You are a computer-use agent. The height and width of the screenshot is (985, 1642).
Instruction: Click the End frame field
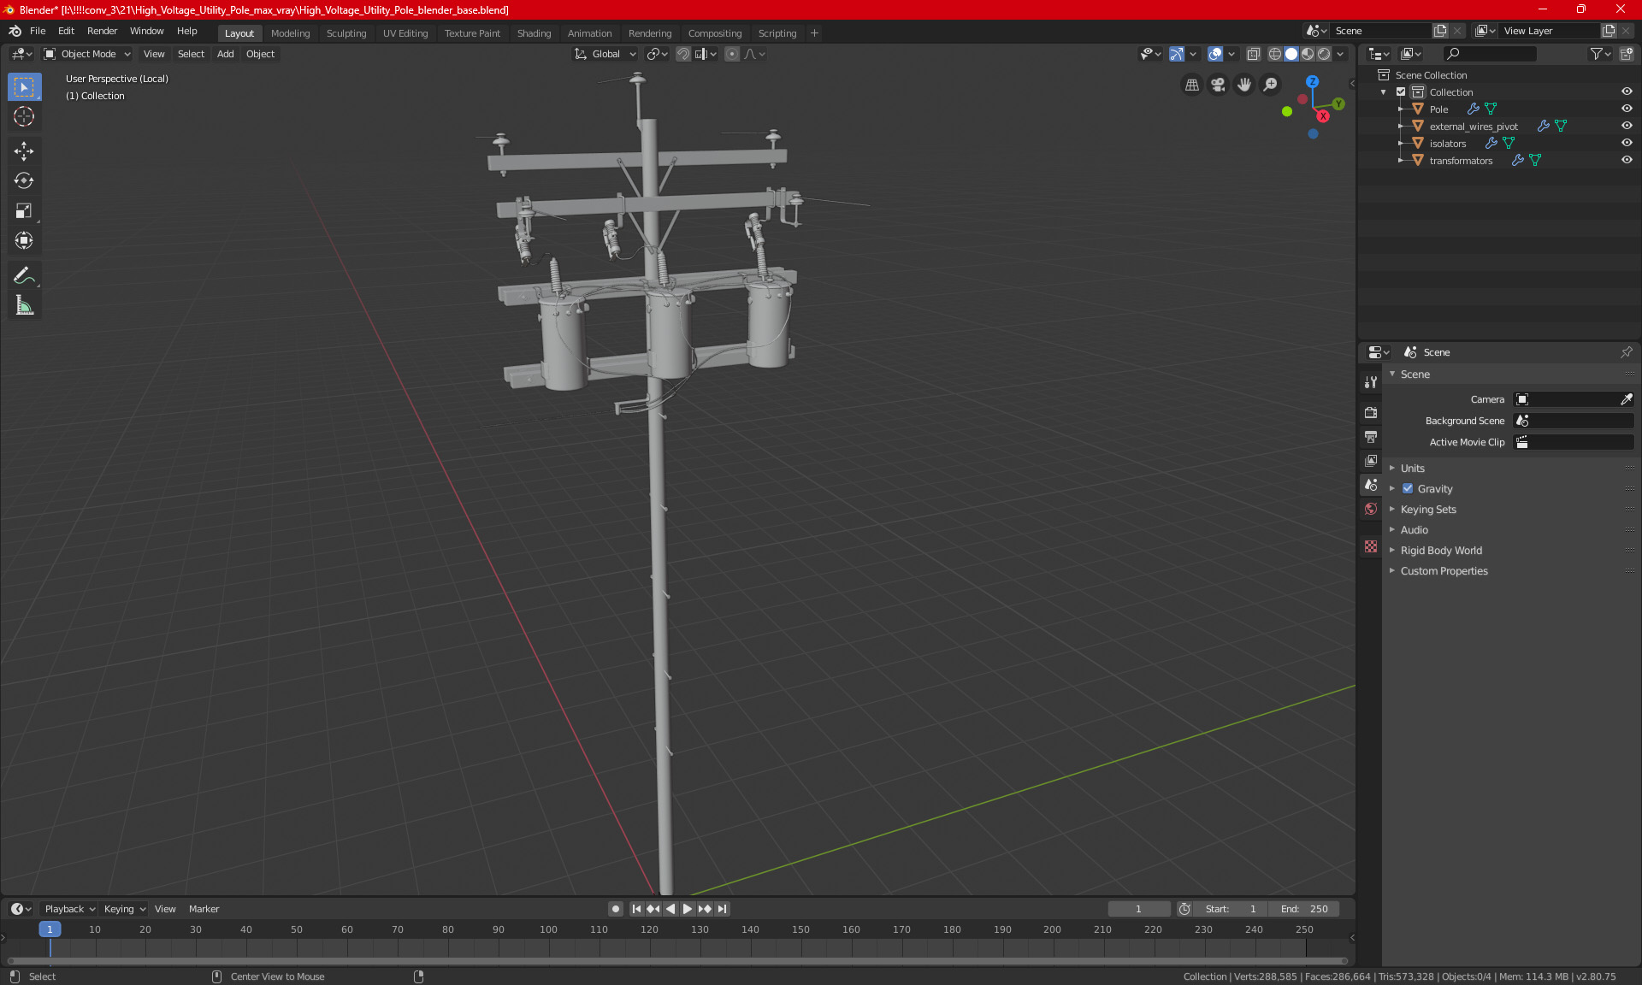pos(1304,909)
